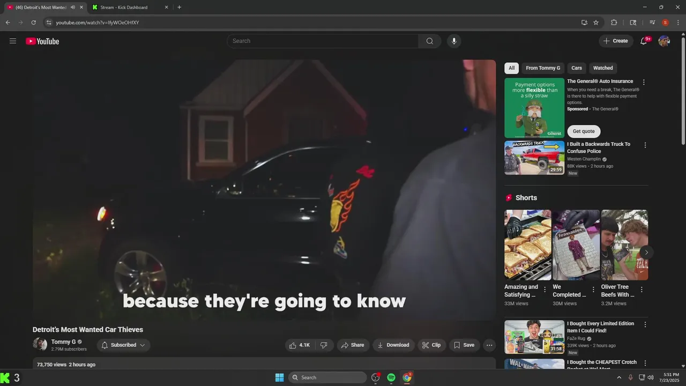The image size is (686, 386).
Task: Click the Create button
Action: pos(616,41)
